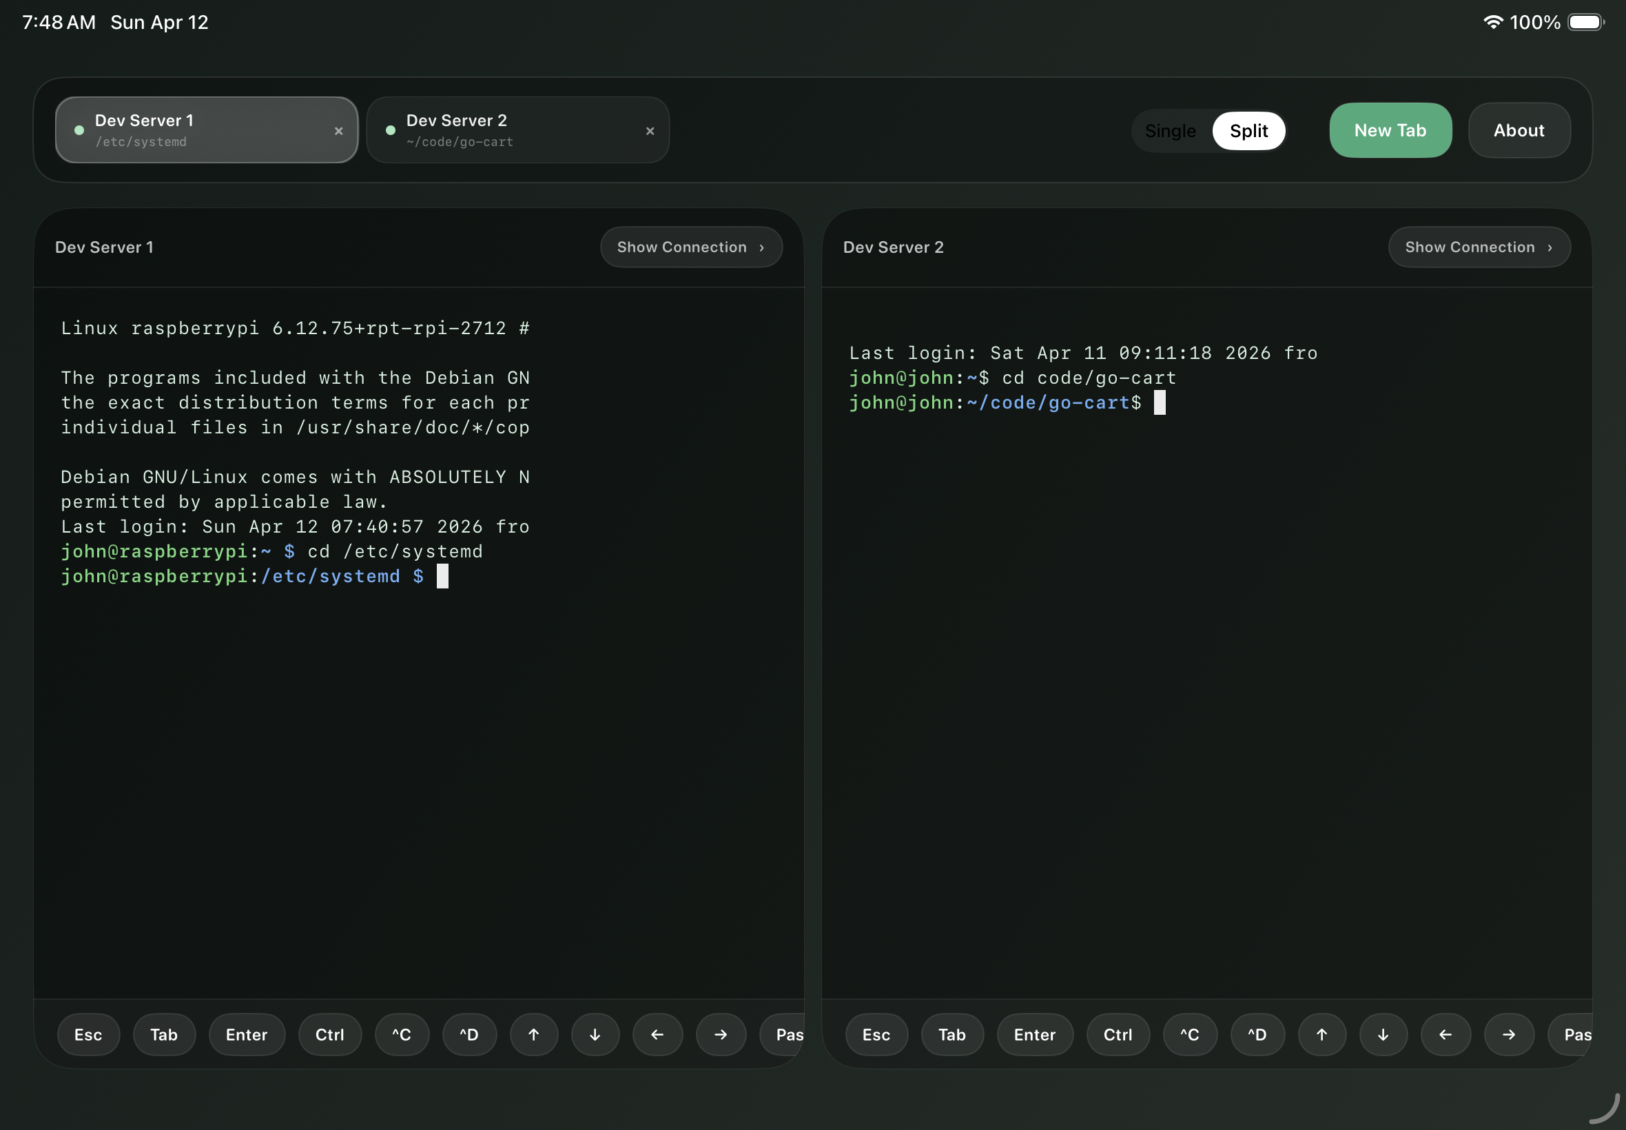Expand Show Connection for Dev Server 1
Viewport: 1626px width, 1130px height.
tap(690, 247)
